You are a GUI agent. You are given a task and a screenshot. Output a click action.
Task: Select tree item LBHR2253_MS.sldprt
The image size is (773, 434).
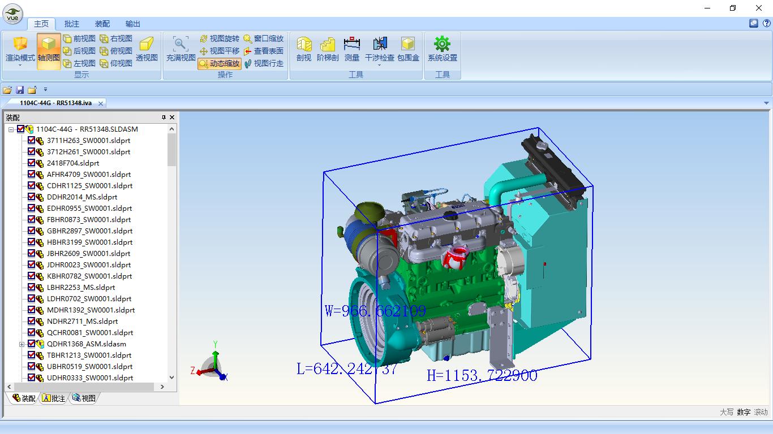coord(81,287)
